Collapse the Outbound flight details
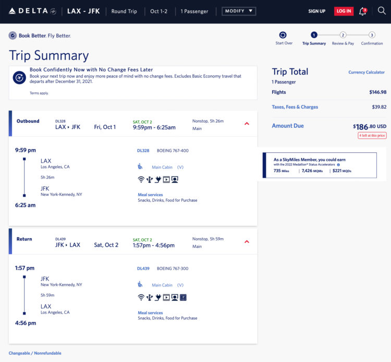The width and height of the screenshot is (391, 362). click(247, 124)
